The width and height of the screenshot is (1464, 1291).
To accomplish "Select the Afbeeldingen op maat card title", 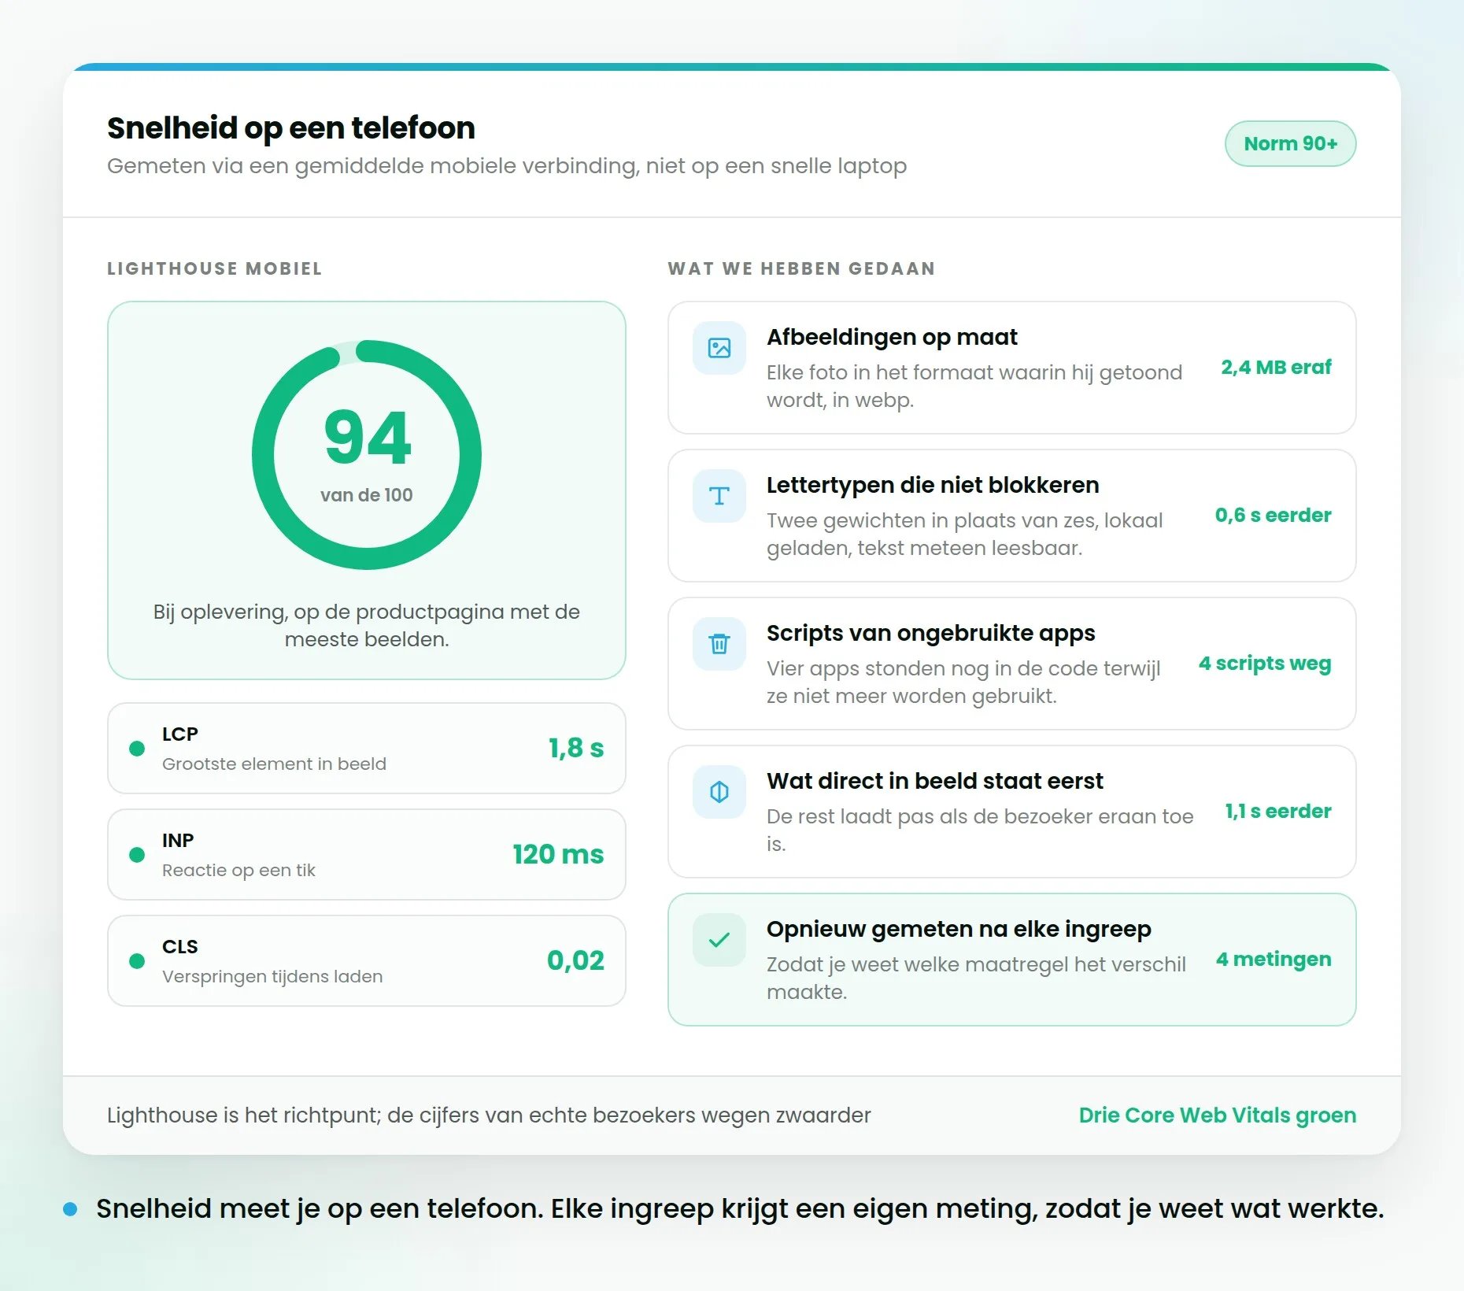I will (x=892, y=337).
